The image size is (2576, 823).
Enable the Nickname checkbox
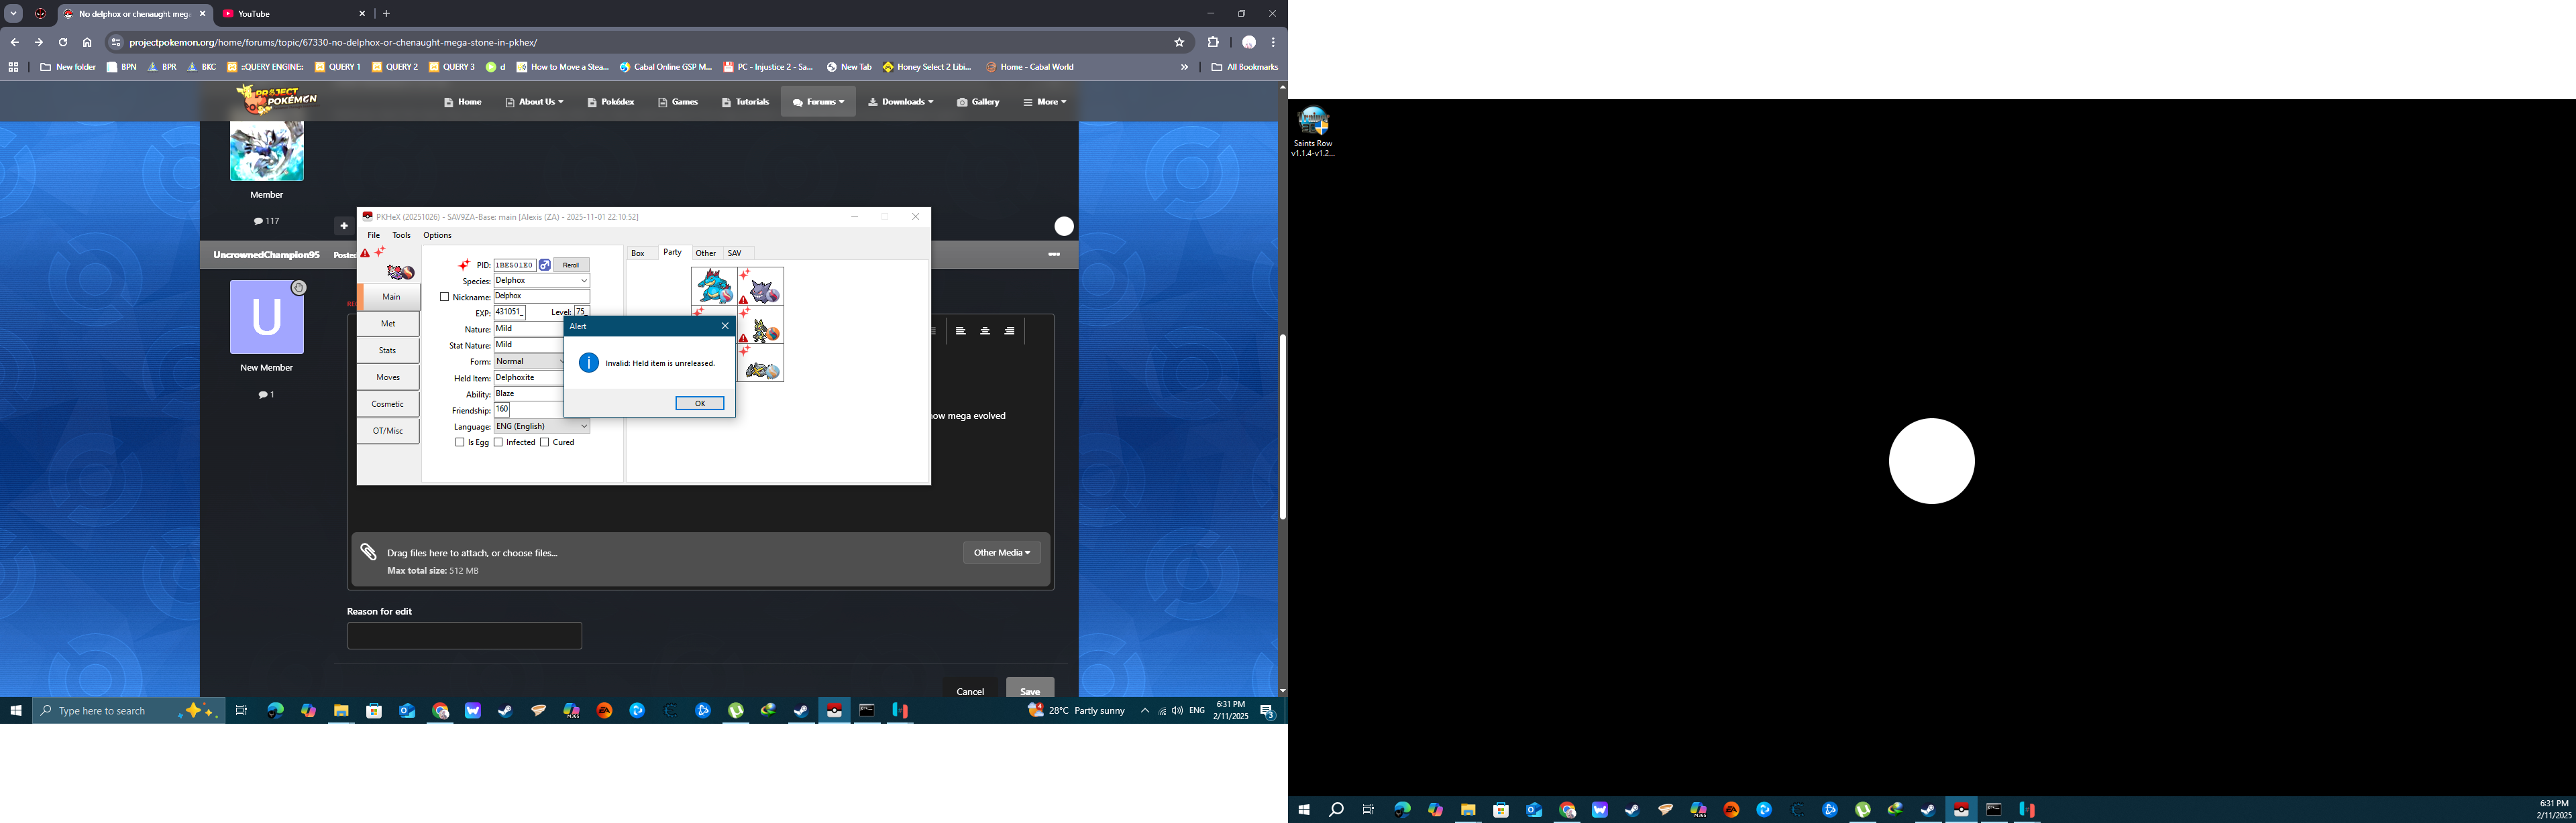445,297
